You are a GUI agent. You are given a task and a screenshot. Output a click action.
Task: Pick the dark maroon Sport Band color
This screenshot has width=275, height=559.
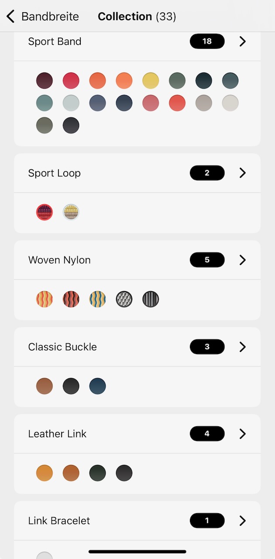click(45, 81)
